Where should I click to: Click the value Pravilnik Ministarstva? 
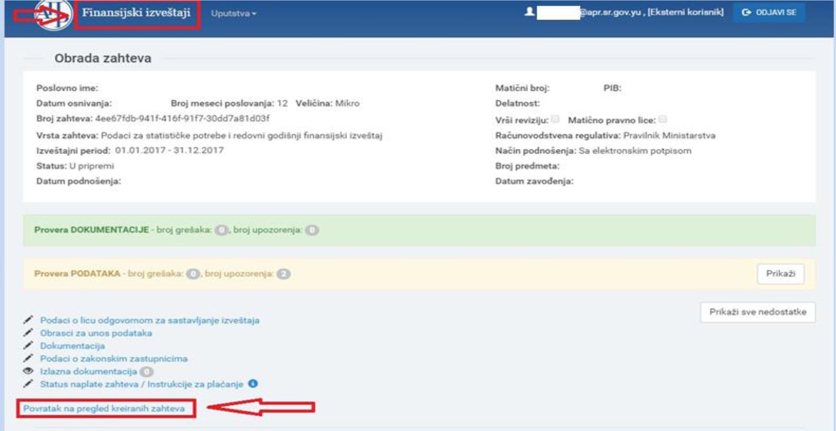coord(669,136)
